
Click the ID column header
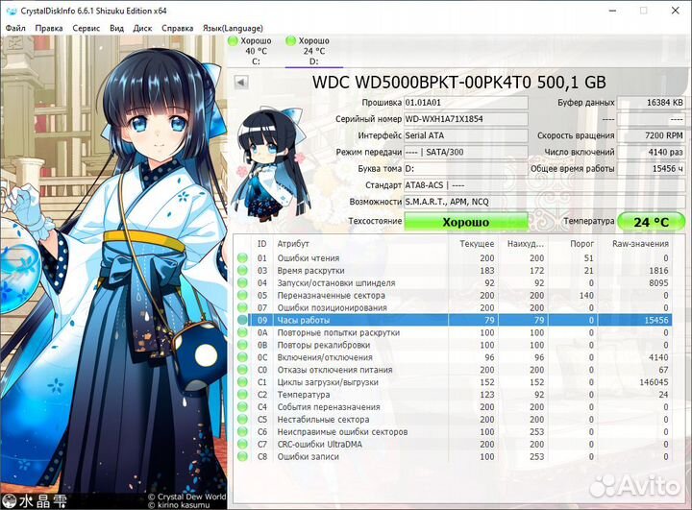[x=262, y=244]
